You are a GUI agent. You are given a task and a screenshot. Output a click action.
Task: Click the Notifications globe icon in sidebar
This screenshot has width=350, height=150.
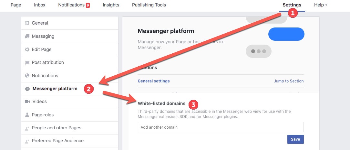[27, 76]
